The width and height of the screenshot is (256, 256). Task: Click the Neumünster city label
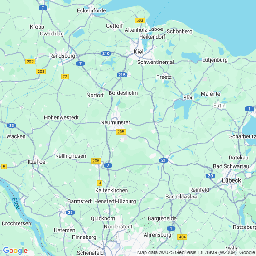point(115,122)
